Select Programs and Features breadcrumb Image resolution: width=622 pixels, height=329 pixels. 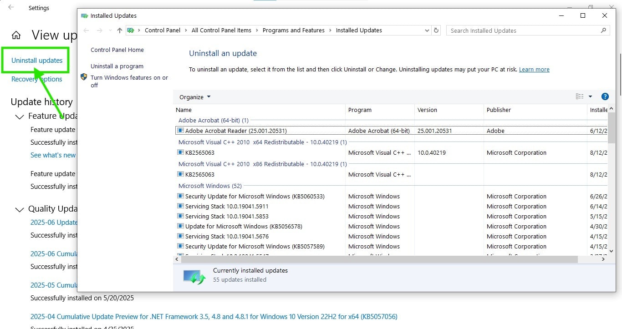(x=294, y=30)
